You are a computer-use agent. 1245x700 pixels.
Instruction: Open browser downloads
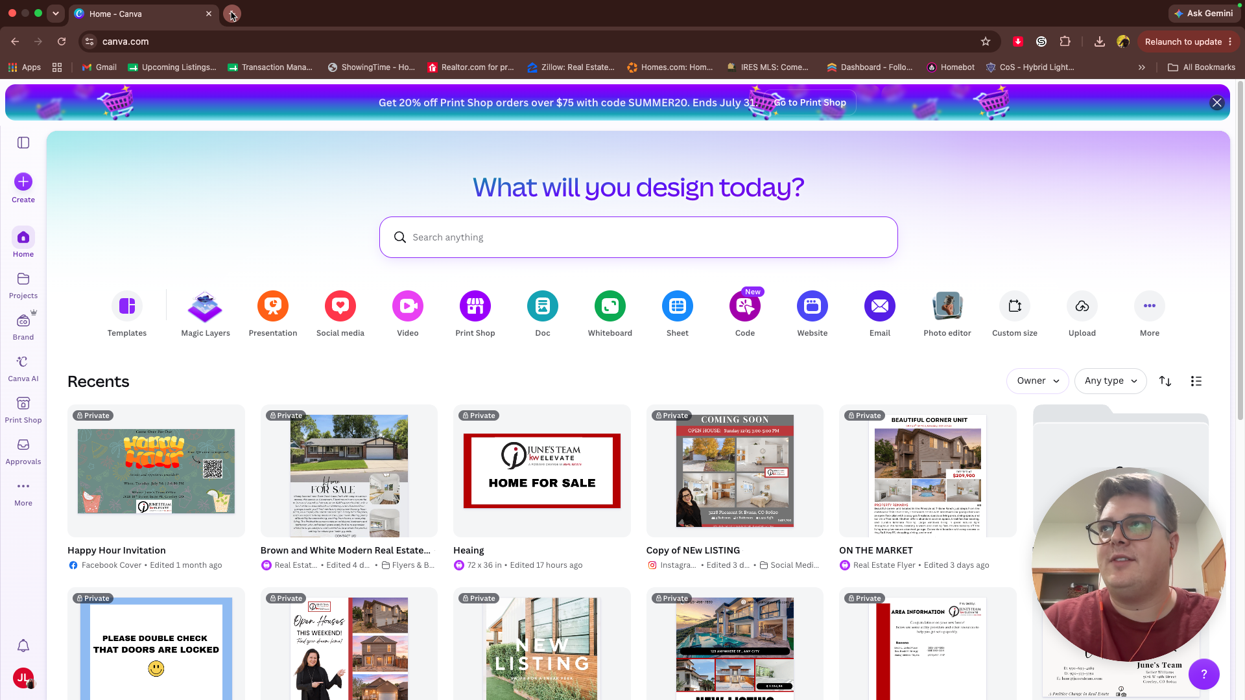(x=1100, y=41)
